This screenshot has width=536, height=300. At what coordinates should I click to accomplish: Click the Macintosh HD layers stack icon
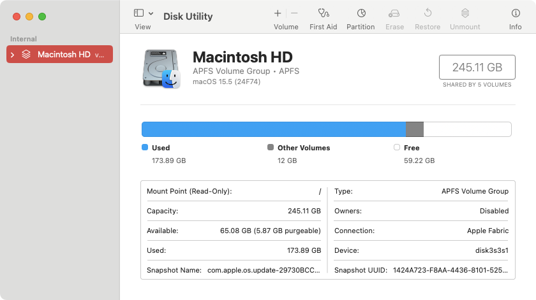click(26, 54)
